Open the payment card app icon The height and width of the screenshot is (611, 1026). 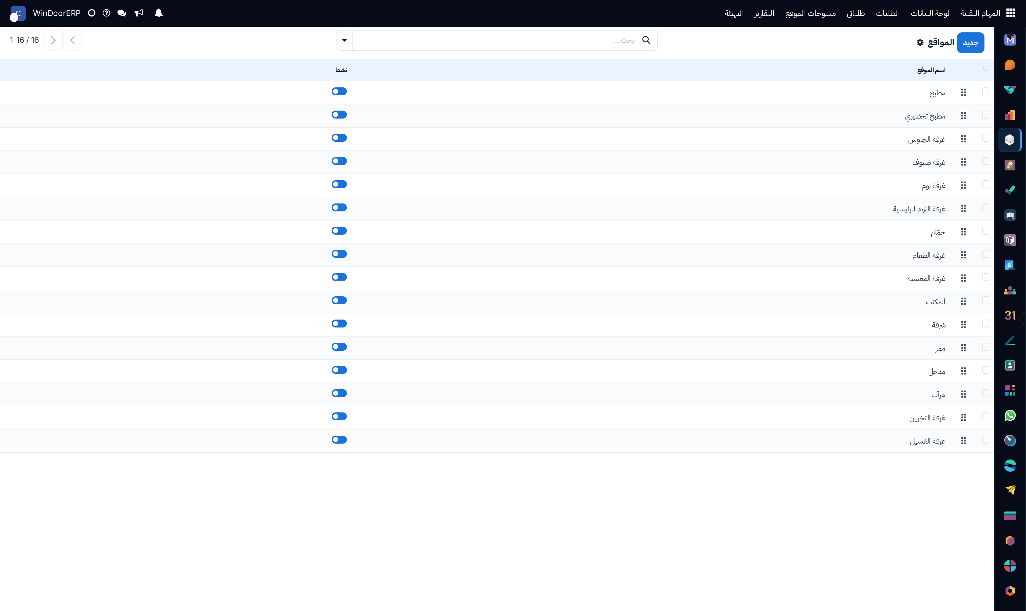1010,515
